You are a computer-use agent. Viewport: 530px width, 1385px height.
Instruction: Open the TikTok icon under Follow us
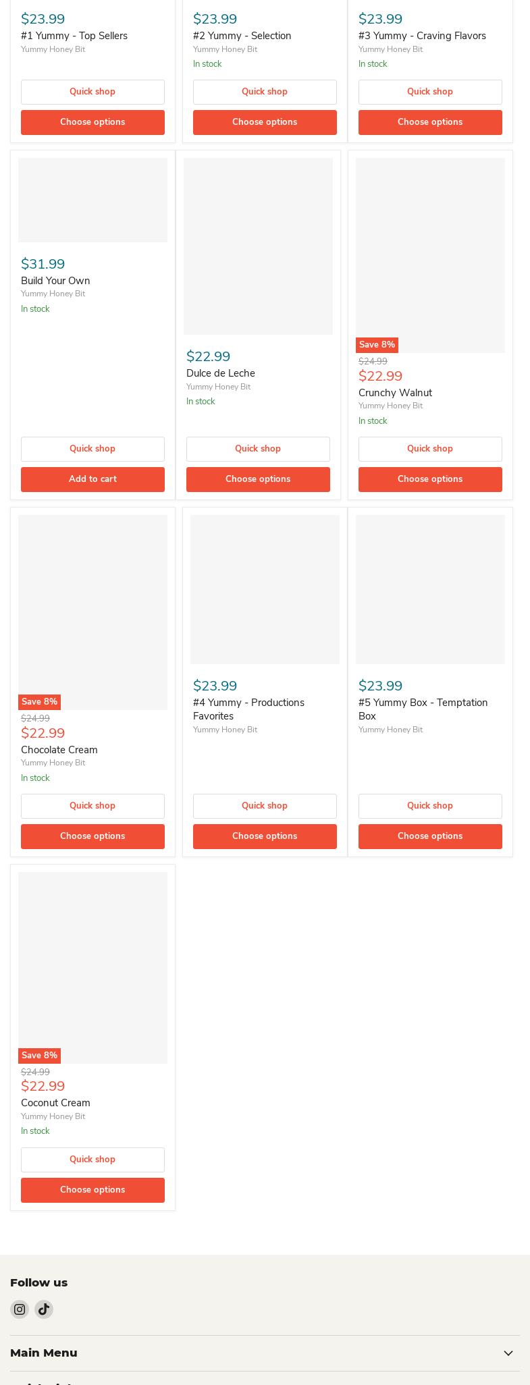(x=44, y=1309)
